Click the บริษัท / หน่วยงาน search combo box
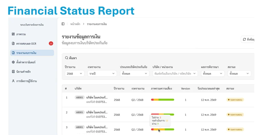Image resolution: width=257 pixels, height=135 pixels. tap(175, 74)
